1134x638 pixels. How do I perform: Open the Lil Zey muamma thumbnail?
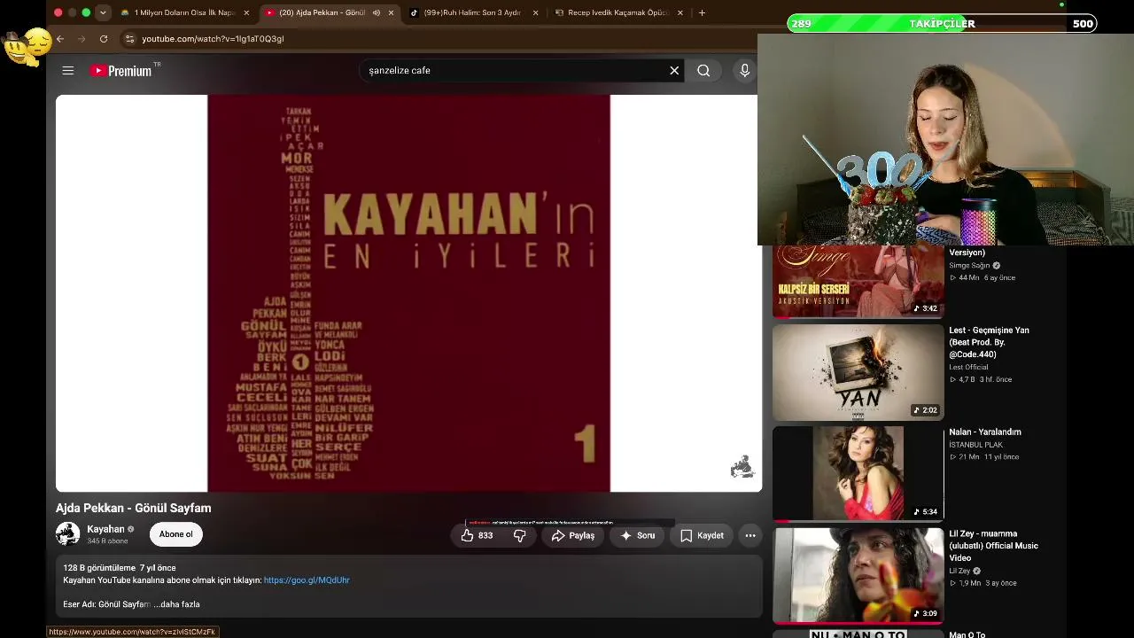pyautogui.click(x=858, y=576)
